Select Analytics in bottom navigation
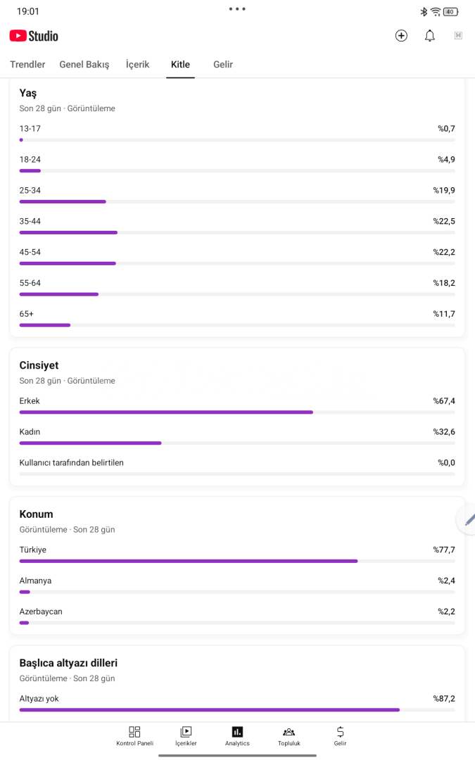 tap(238, 736)
